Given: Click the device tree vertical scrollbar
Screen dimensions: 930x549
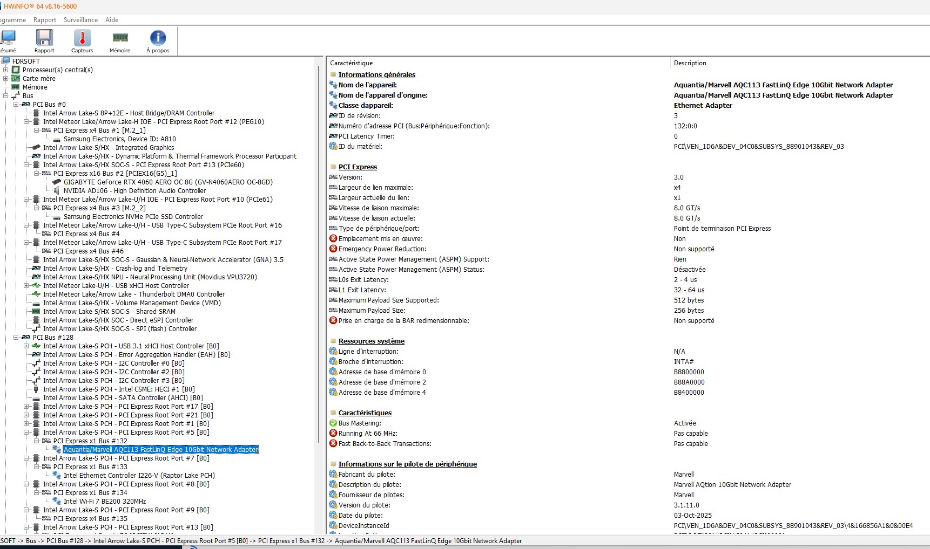Looking at the screenshot, I should tap(319, 270).
